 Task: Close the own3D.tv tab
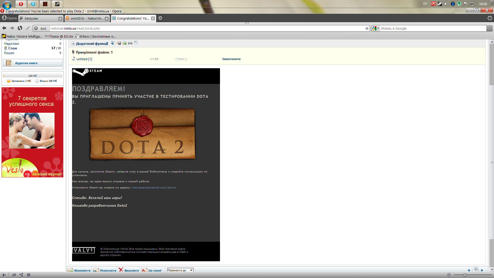click(107, 19)
